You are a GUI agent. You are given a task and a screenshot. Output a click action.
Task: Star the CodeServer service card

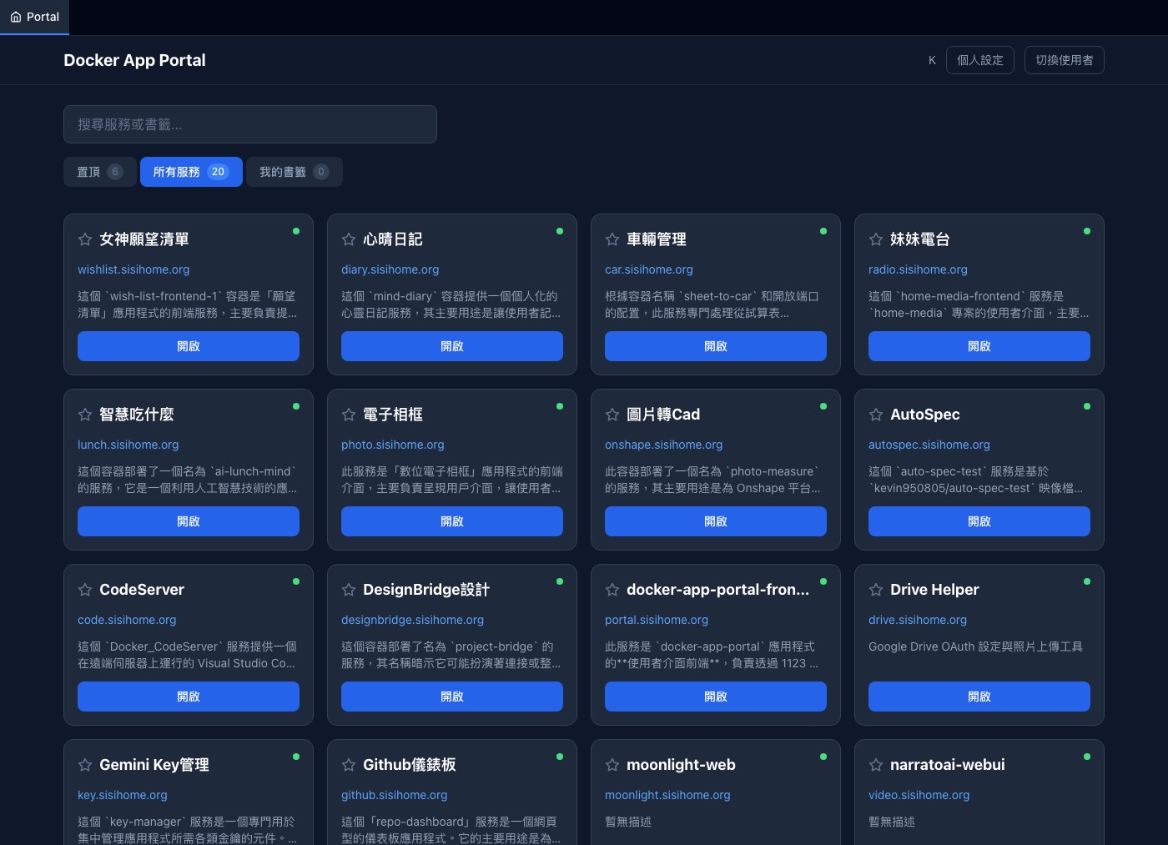pos(85,590)
